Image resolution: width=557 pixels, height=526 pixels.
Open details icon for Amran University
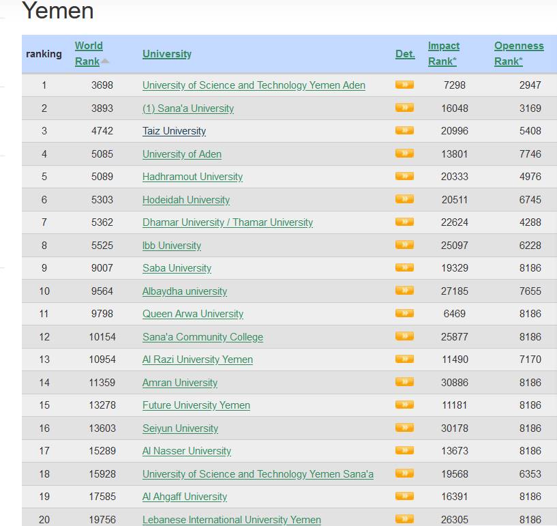click(x=404, y=381)
